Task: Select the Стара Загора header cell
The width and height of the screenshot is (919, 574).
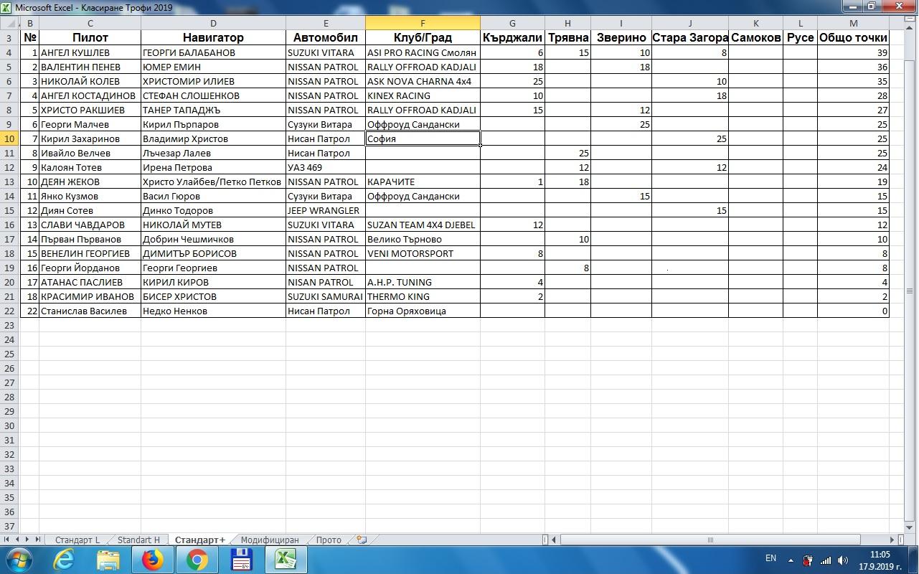Action: (690, 37)
